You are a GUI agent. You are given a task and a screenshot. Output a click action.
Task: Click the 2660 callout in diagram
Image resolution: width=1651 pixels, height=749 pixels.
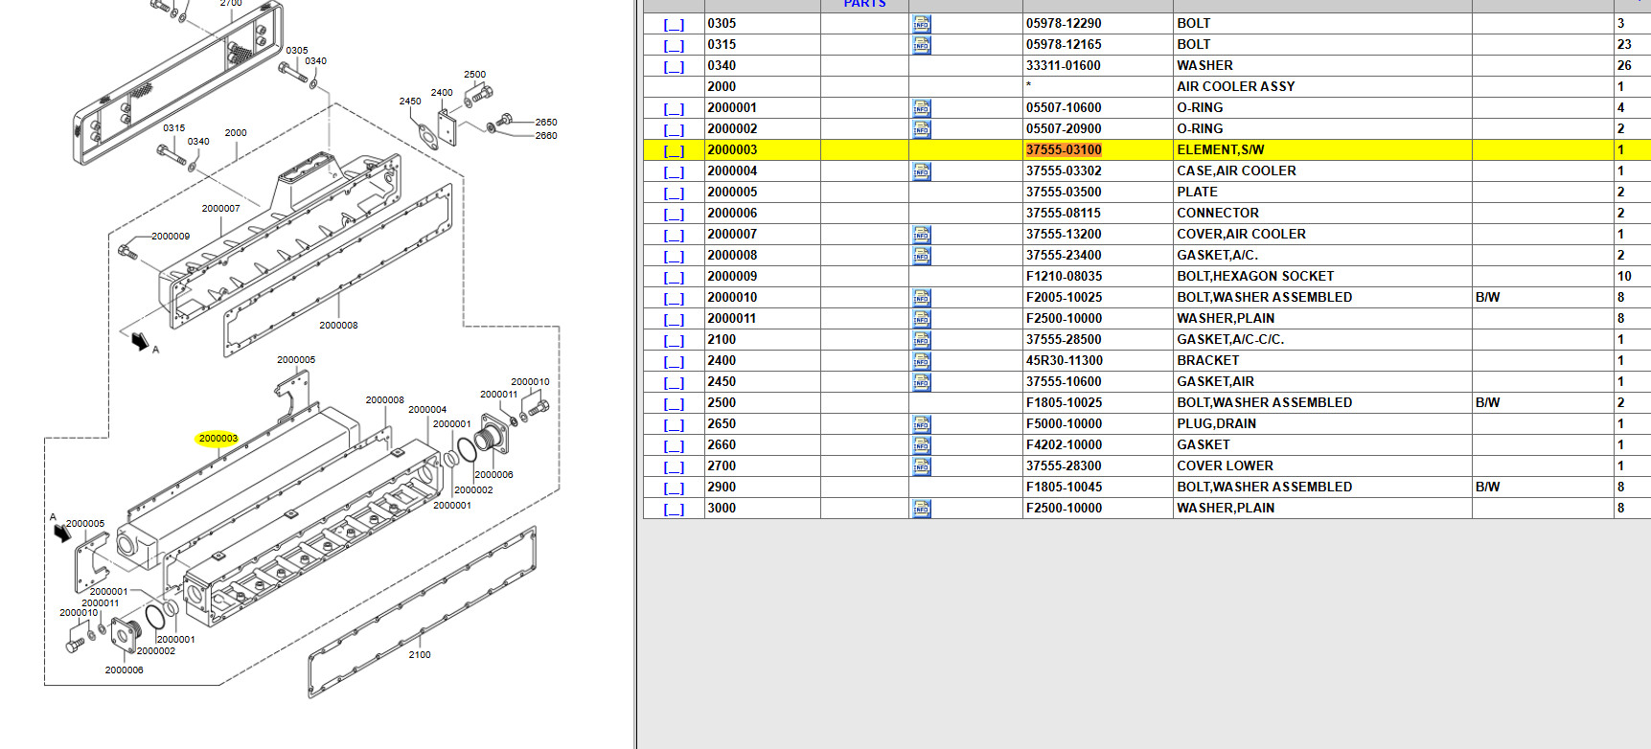546,136
